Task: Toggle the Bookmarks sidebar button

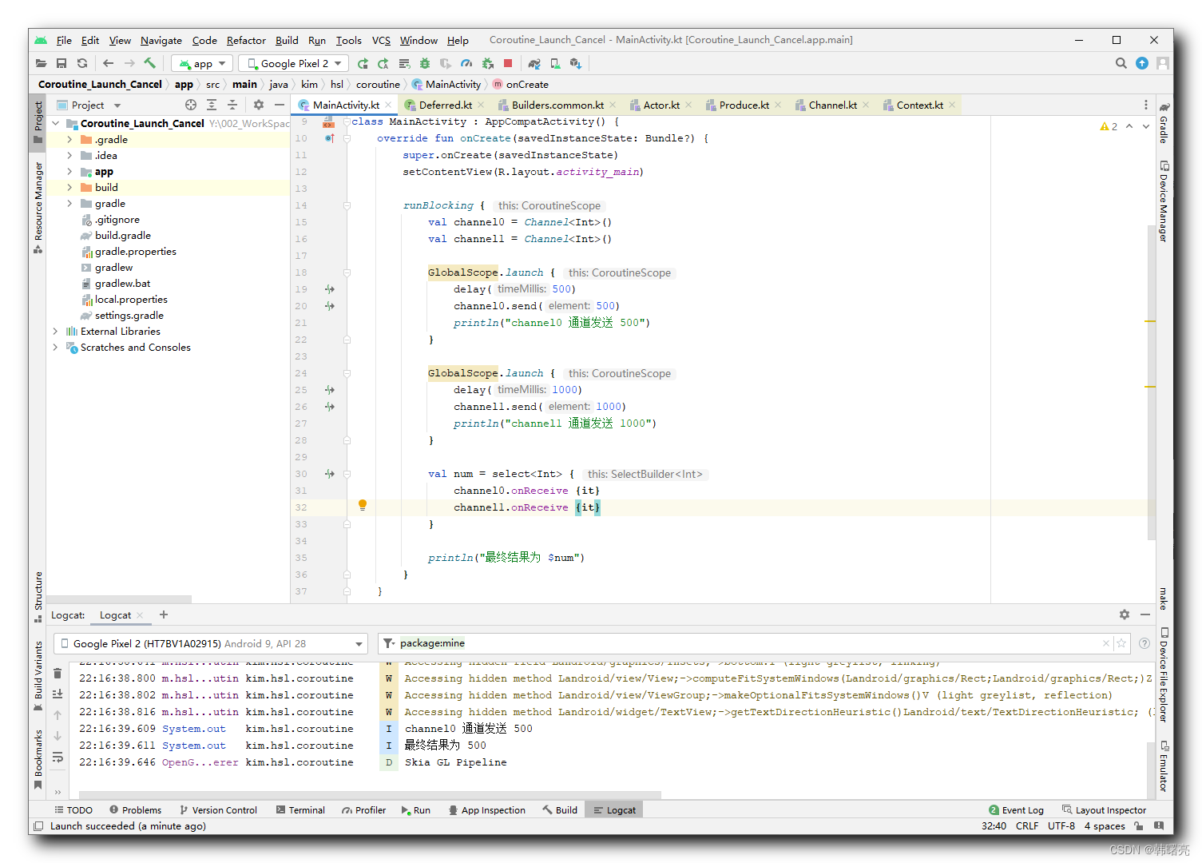Action: [x=38, y=759]
